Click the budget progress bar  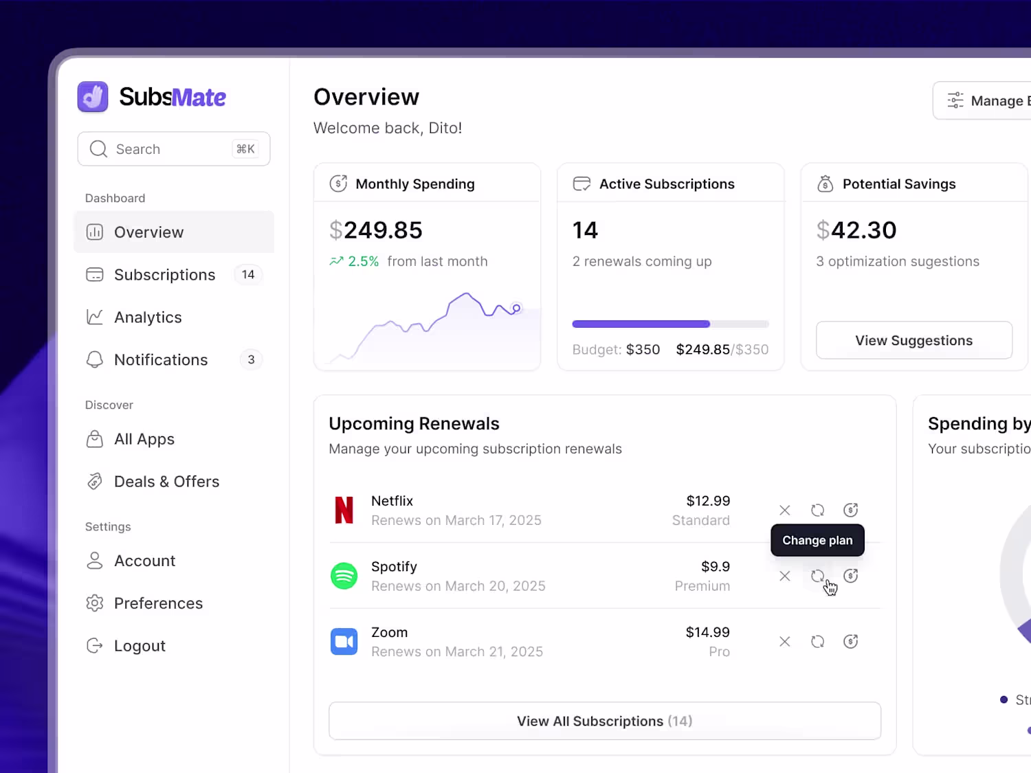(671, 324)
